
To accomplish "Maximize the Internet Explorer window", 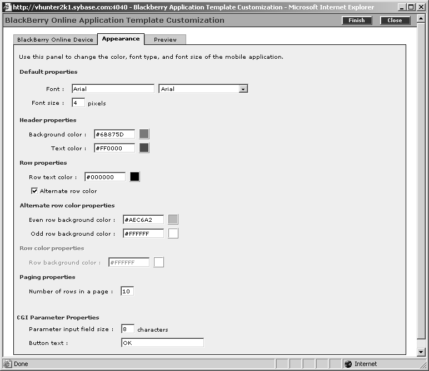I will tap(411, 7).
